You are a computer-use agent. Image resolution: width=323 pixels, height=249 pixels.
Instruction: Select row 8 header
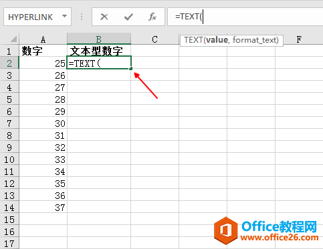(x=9, y=135)
